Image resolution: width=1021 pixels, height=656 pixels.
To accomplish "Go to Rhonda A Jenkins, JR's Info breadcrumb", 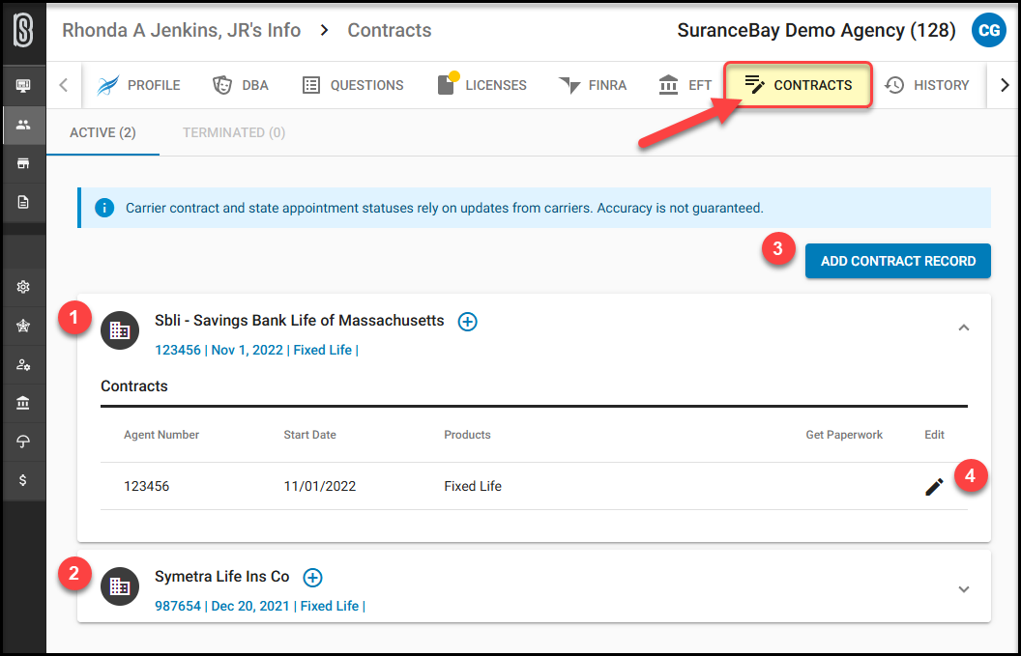I will (x=182, y=31).
